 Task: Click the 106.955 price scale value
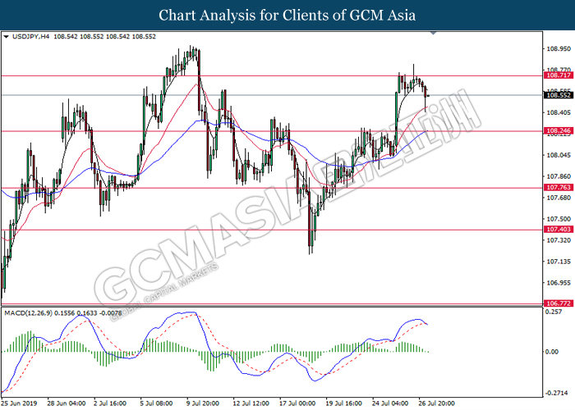(559, 283)
